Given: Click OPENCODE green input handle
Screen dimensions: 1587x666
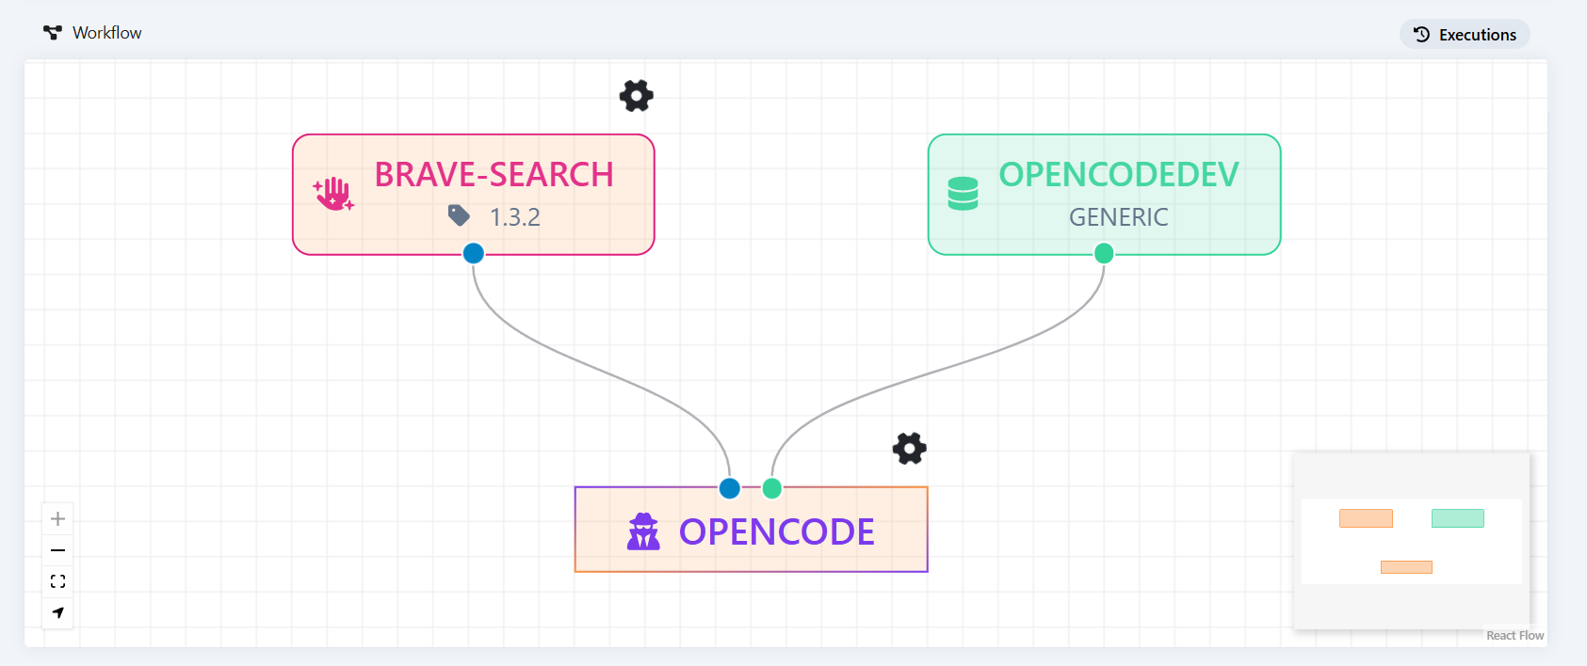Looking at the screenshot, I should click(x=772, y=488).
